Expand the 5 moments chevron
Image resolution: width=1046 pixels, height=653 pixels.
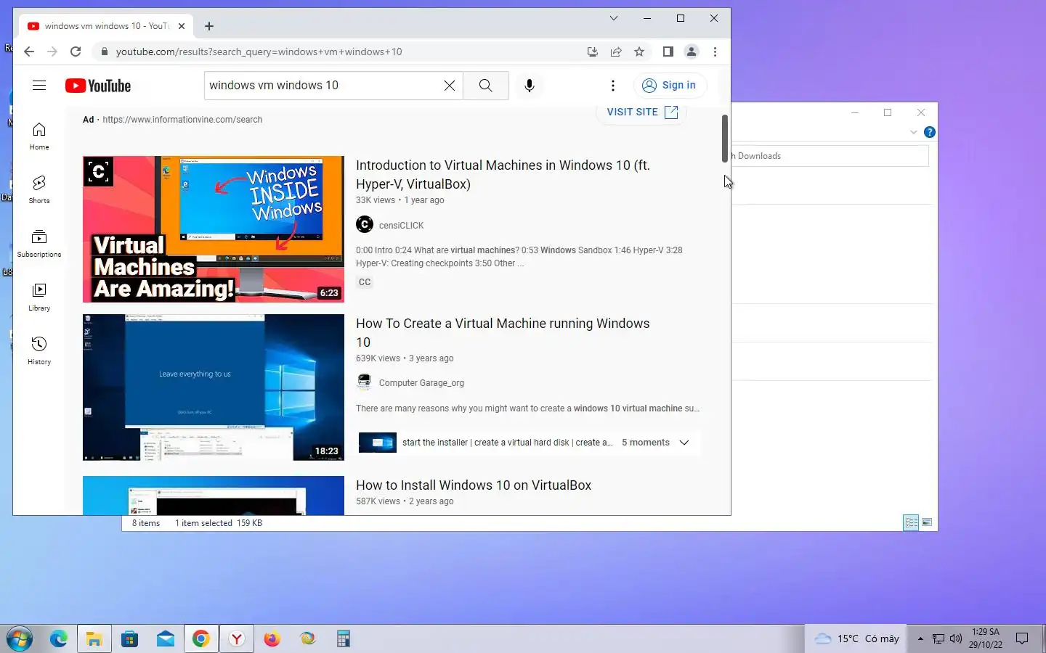(684, 443)
